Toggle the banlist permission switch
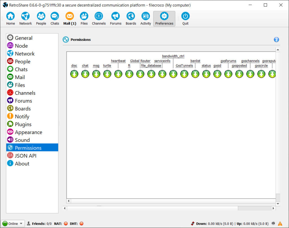 [195, 74]
